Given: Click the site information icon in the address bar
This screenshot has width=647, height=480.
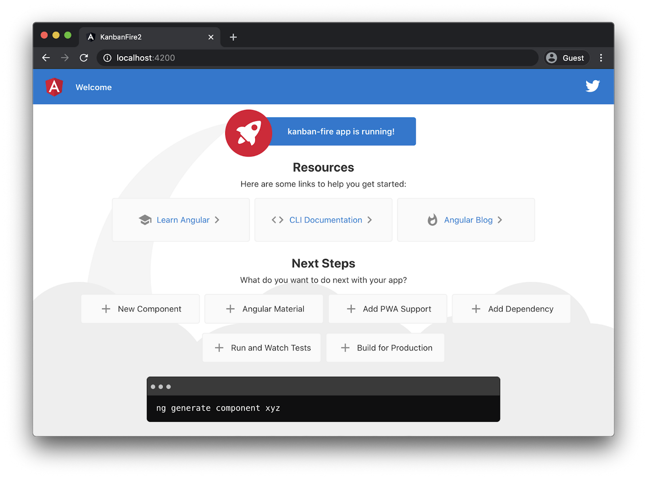Looking at the screenshot, I should point(107,58).
